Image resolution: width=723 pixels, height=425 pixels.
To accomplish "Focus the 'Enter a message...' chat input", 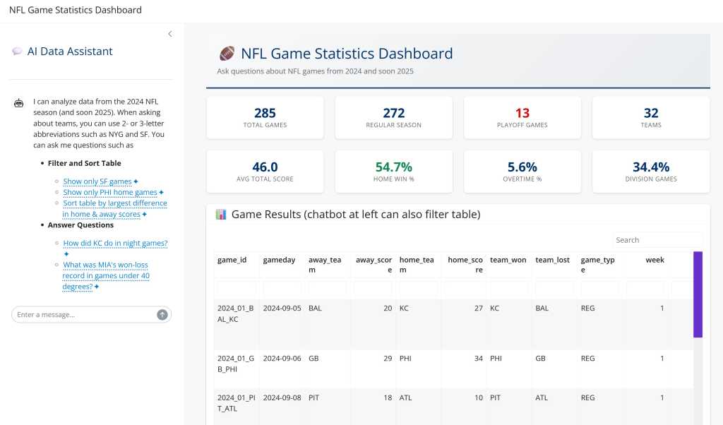I will tap(83, 315).
